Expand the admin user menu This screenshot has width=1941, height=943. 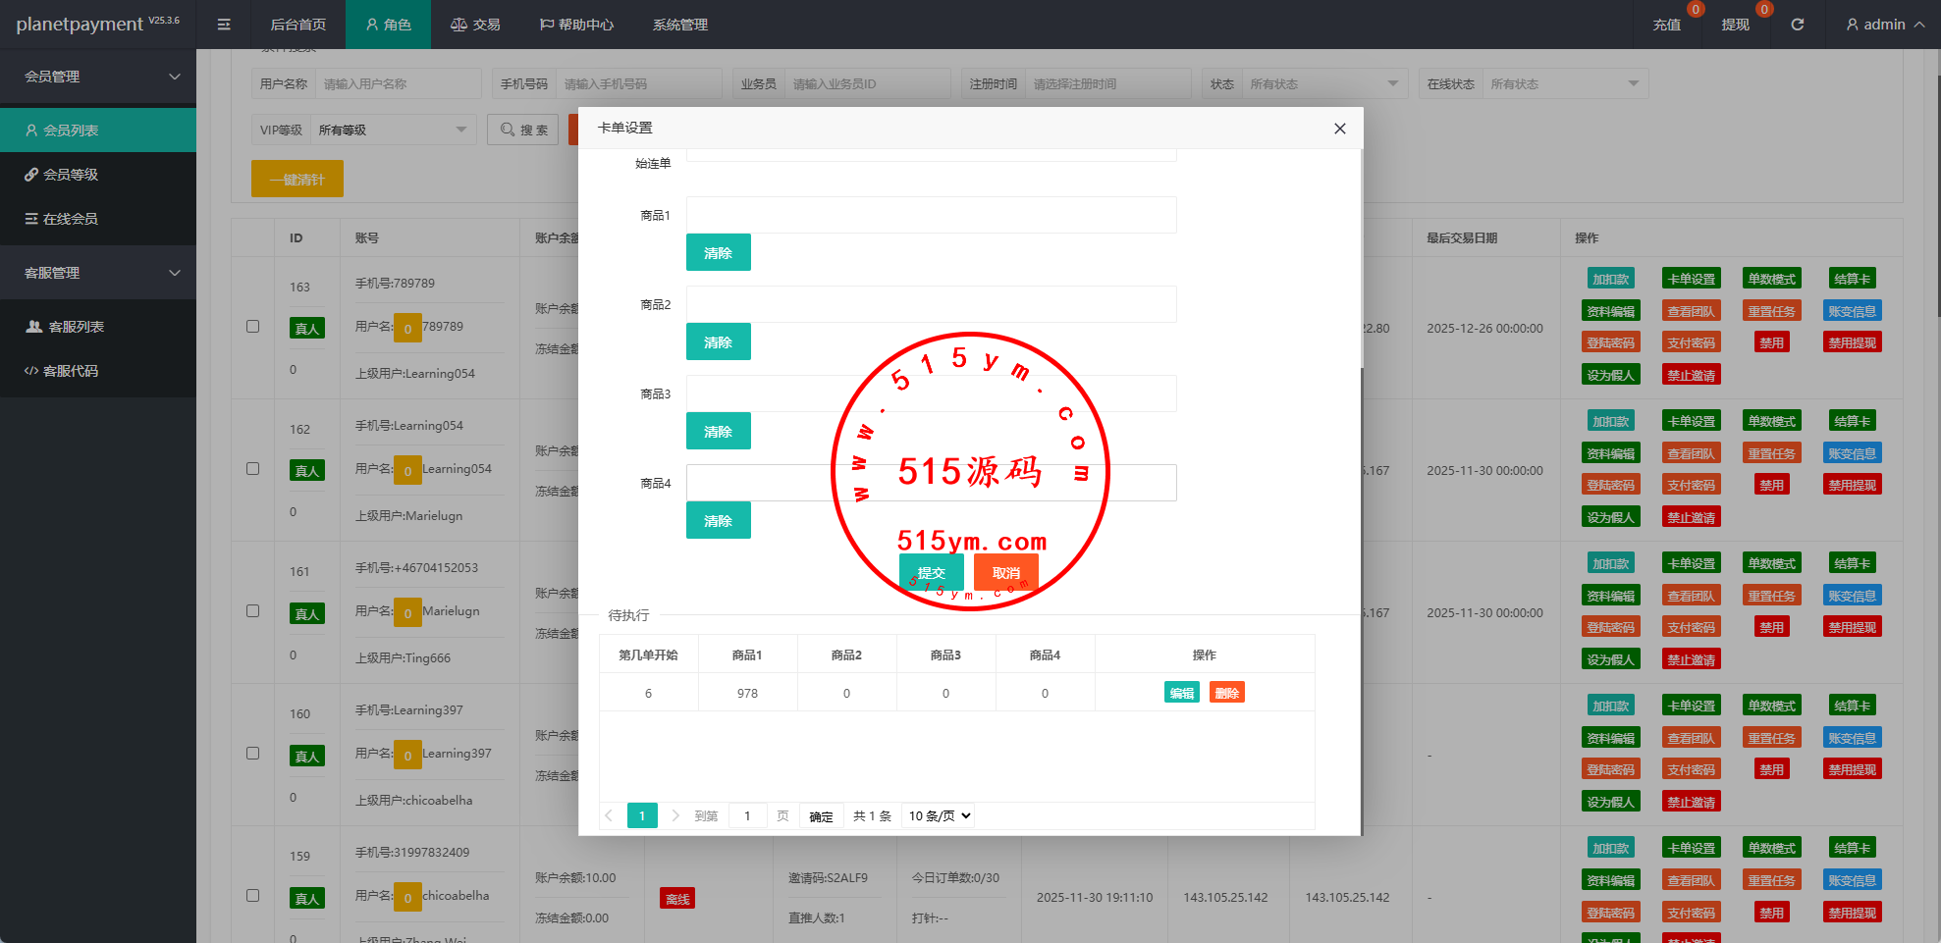[1884, 25]
